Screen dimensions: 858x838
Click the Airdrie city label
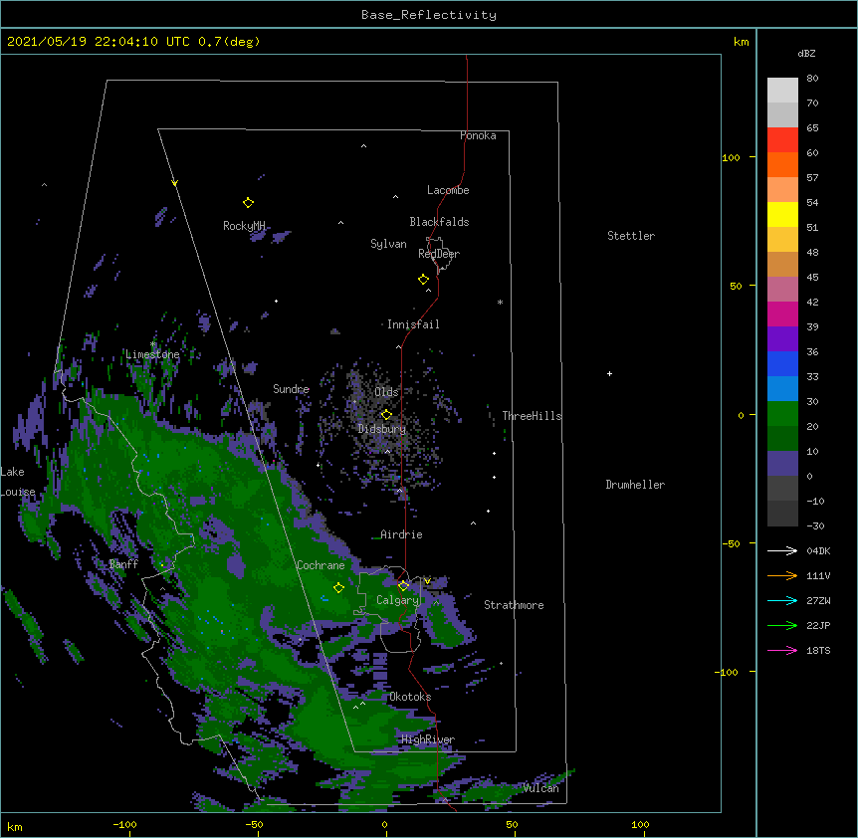(401, 534)
